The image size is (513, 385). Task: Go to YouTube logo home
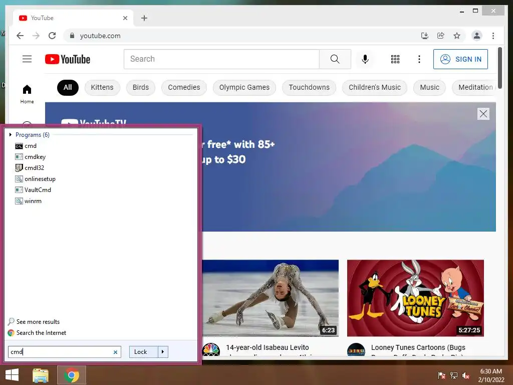coord(68,59)
